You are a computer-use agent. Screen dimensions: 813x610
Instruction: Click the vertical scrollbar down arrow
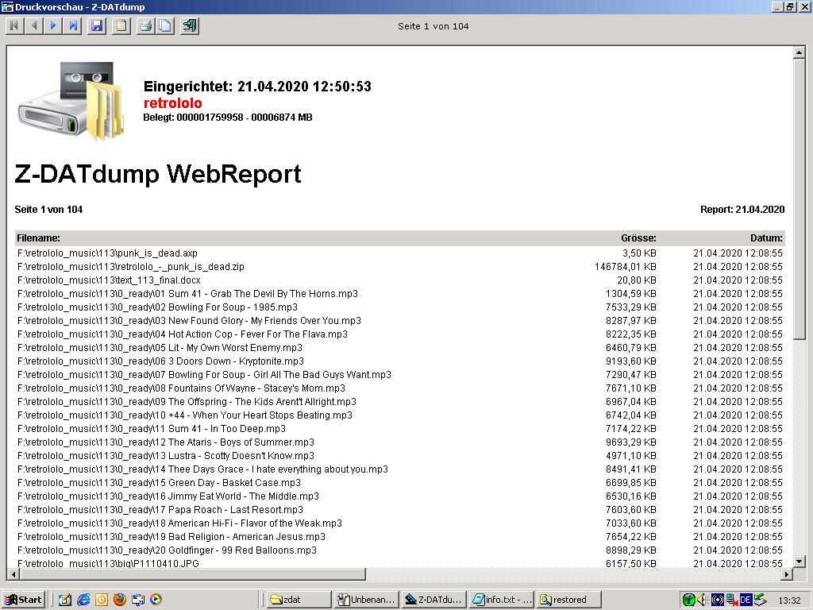[x=799, y=562]
